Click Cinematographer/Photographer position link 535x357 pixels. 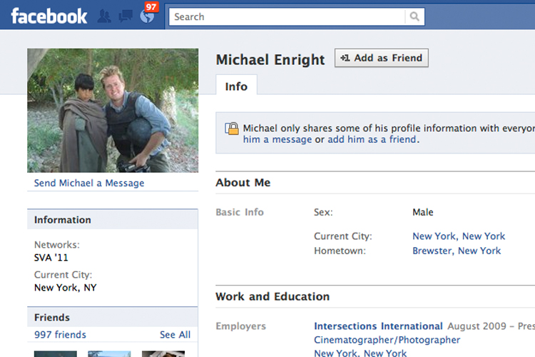point(387,340)
